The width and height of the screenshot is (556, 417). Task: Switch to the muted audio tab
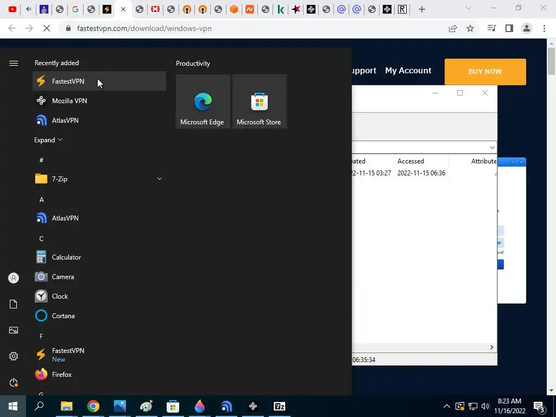28,9
